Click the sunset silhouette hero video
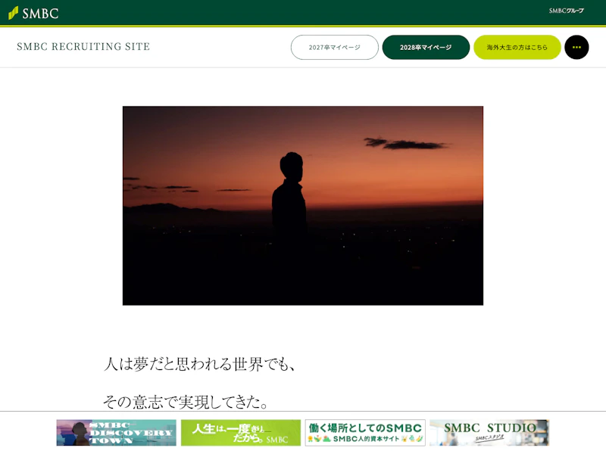The height and width of the screenshot is (454, 606). coord(302,205)
